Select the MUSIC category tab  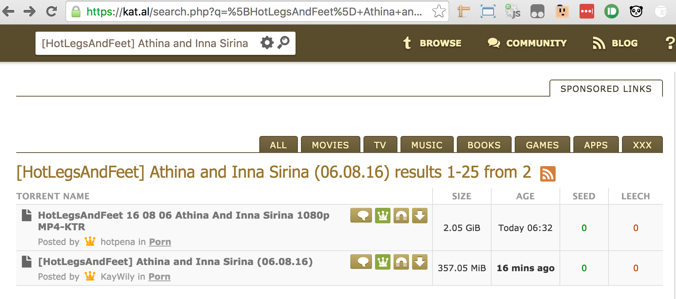[x=427, y=145]
